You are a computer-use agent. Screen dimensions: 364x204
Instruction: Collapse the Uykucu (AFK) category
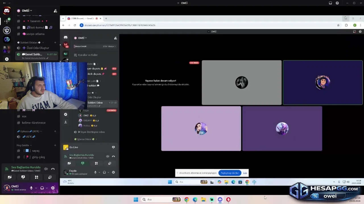[30, 131]
